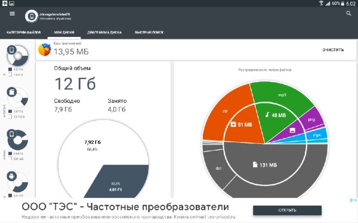Switch to Диаграмма диска tab
The width and height of the screenshot is (358, 223).
[x=104, y=32]
